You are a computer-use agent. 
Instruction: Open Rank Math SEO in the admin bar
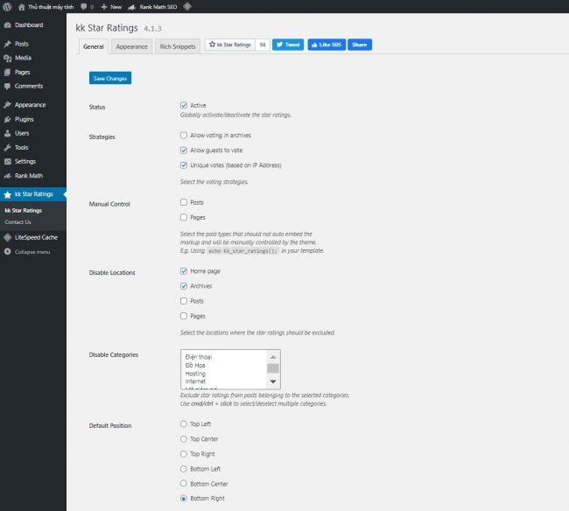coord(153,6)
